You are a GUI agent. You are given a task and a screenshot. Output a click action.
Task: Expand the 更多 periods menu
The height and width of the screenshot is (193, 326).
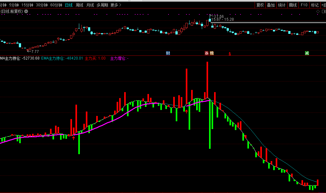click(115, 5)
